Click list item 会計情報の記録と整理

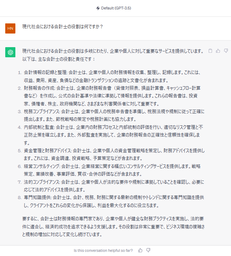click(x=112, y=76)
